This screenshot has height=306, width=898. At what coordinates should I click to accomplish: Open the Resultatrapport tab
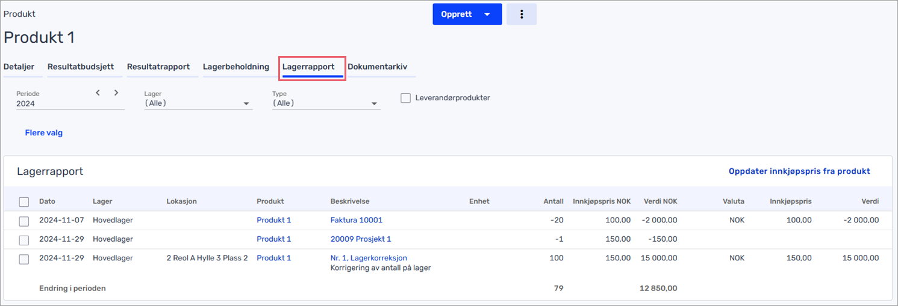[x=158, y=67]
